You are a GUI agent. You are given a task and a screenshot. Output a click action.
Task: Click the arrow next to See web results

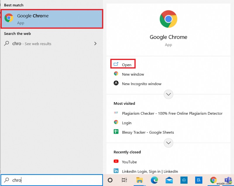point(95,43)
